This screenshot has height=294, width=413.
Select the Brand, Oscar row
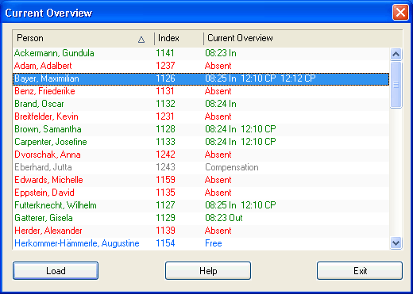click(x=201, y=104)
